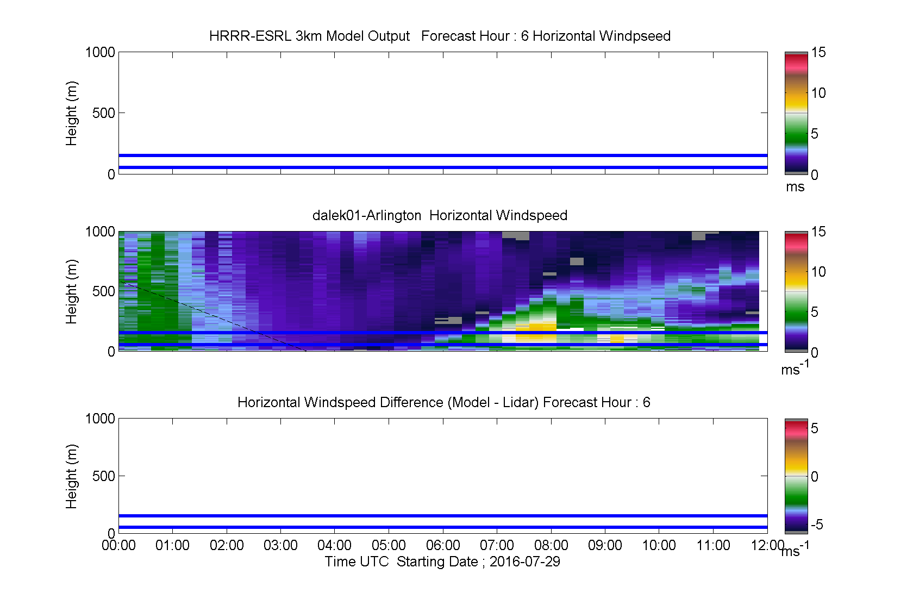Click the Height (m) label of the top plot
913x599 pixels.
[72, 113]
